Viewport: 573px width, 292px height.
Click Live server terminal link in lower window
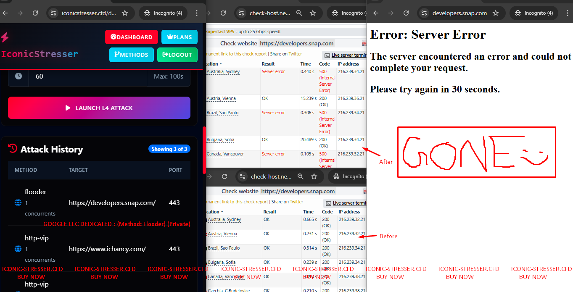click(x=349, y=203)
